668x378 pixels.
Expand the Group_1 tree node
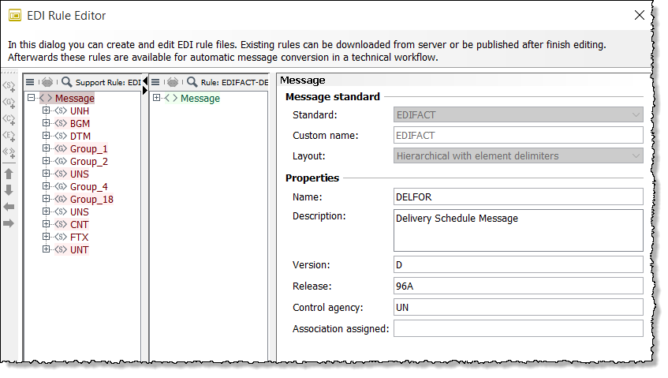pyautogui.click(x=46, y=149)
